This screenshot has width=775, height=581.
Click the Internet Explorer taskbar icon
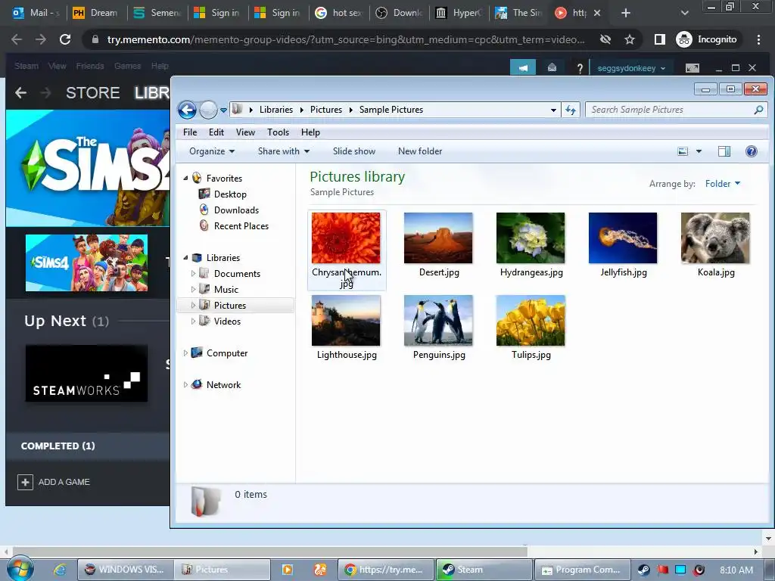60,570
